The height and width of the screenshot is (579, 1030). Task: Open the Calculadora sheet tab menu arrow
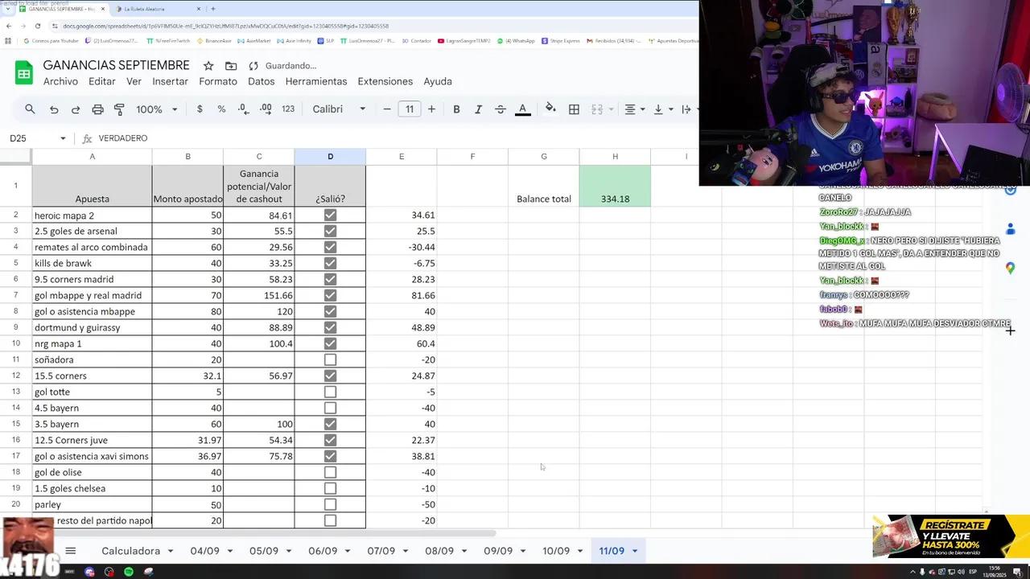pyautogui.click(x=170, y=551)
